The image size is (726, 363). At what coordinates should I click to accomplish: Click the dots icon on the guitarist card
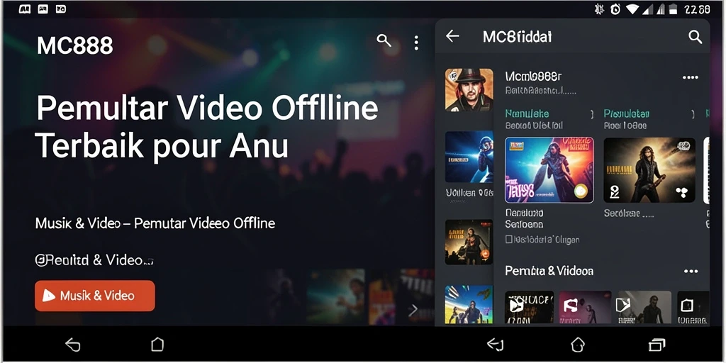(x=681, y=191)
